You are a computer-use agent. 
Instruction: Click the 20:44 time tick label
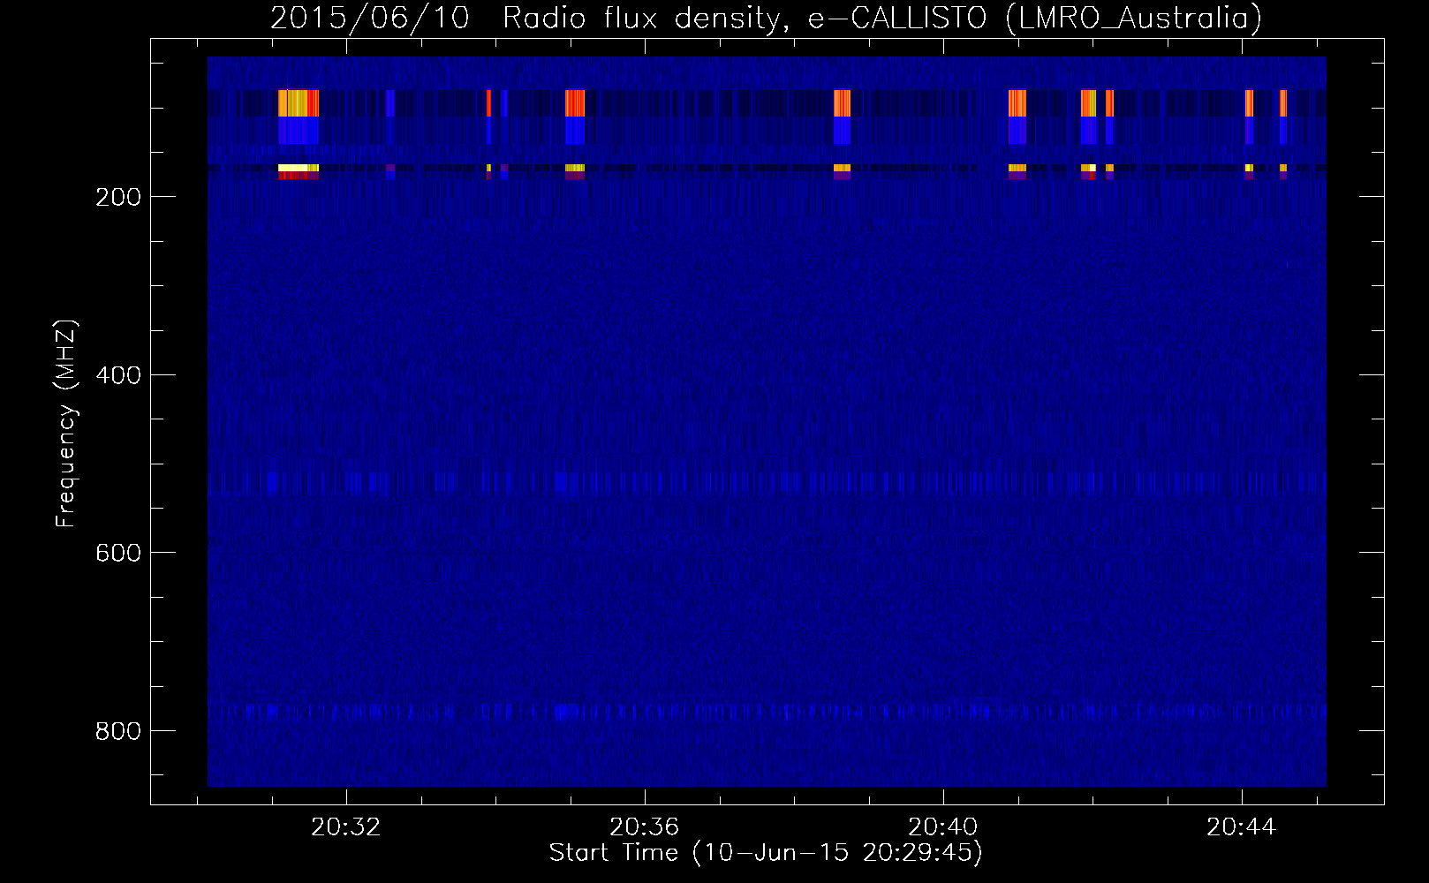pyautogui.click(x=1242, y=826)
